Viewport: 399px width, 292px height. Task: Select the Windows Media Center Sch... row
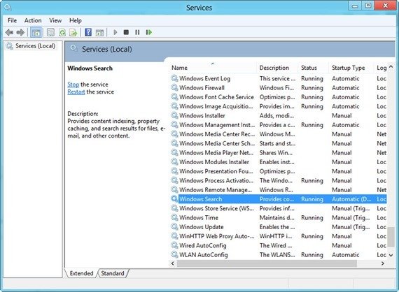click(279, 143)
